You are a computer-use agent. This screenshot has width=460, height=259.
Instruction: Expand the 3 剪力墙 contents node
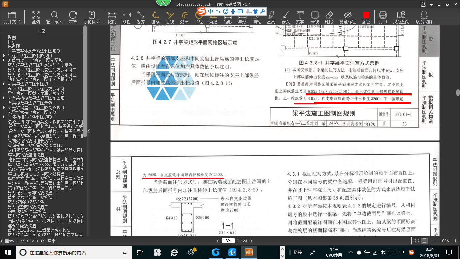tap(4, 60)
